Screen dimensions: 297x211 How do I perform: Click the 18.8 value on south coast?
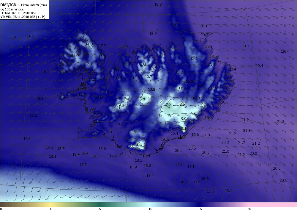pos(146,156)
